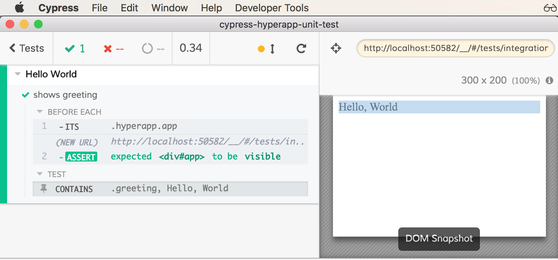Go back to the Tests list
The height and width of the screenshot is (260, 558).
(x=27, y=48)
